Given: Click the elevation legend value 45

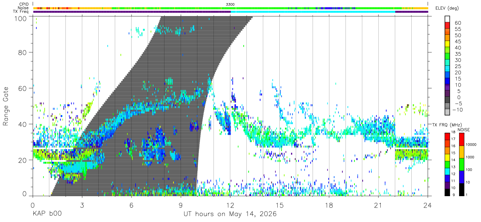Looking at the screenshot, I should click(x=457, y=41).
